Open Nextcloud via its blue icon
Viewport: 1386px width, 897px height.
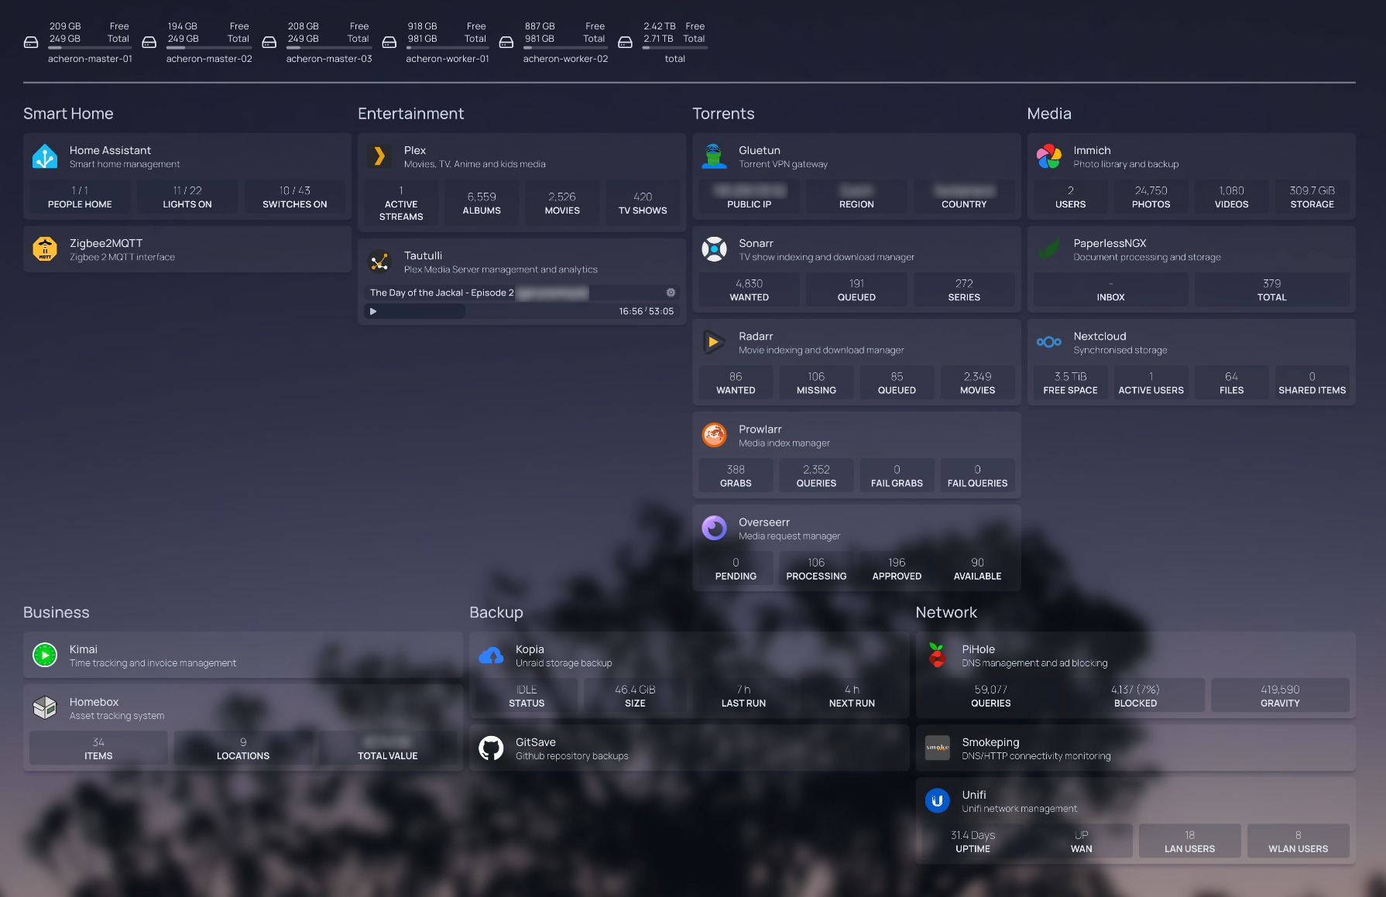click(1048, 342)
